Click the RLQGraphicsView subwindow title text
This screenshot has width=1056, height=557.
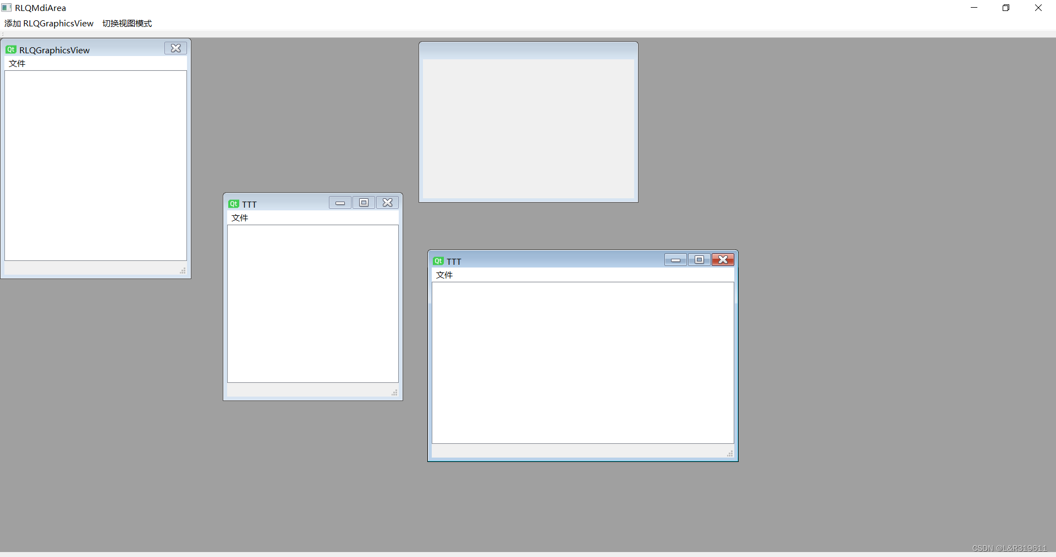coord(54,50)
